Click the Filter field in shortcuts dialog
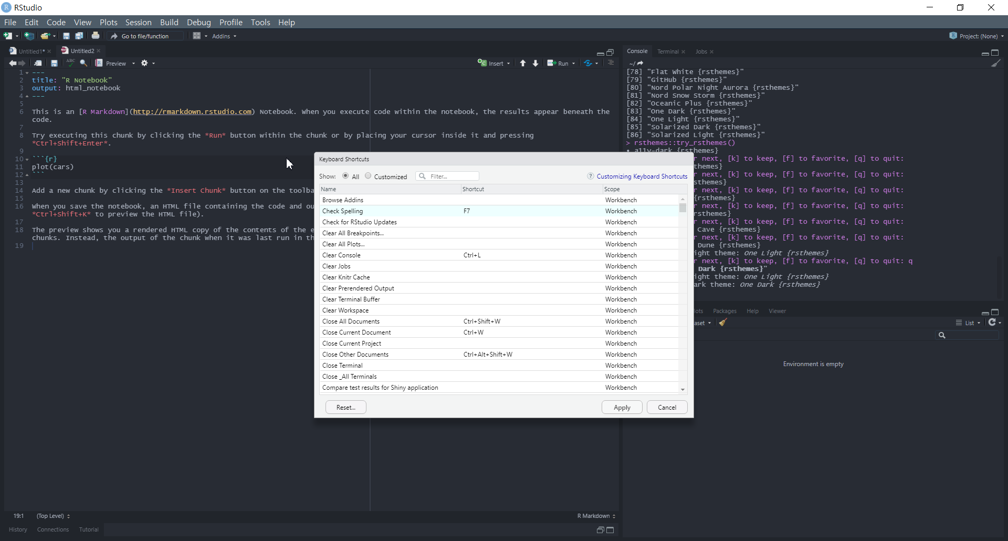 pos(447,176)
